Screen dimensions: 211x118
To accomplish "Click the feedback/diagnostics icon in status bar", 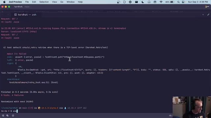I will tap(13, 116).
